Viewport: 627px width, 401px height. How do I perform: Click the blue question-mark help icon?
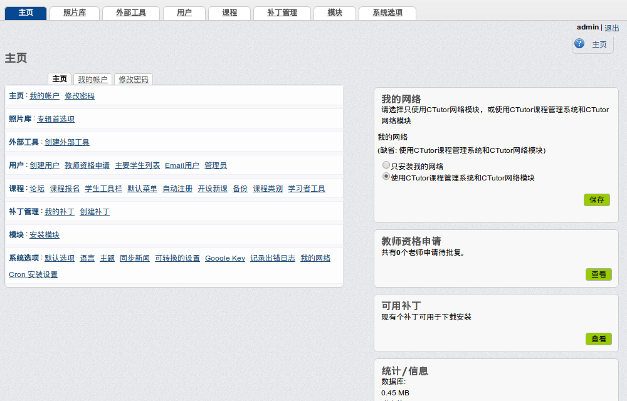(x=579, y=44)
